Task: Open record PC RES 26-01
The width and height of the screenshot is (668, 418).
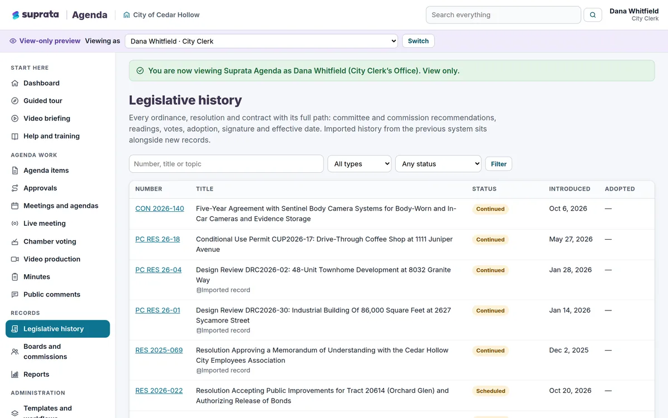Action: [158, 310]
